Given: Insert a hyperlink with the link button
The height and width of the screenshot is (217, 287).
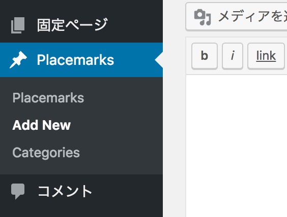Looking at the screenshot, I should coord(266,56).
